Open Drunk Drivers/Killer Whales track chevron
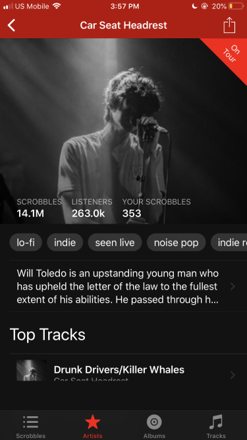Viewport: 247px width, 440px height. tap(232, 375)
